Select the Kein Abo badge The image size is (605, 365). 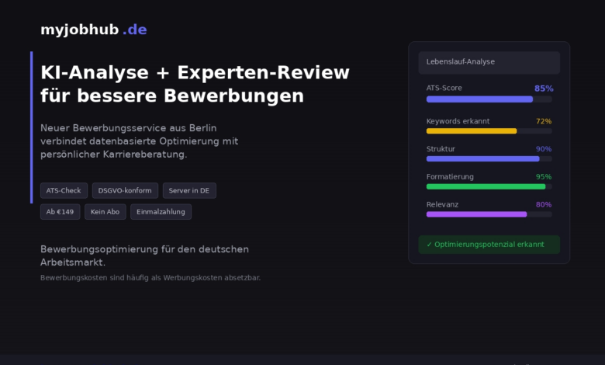(105, 211)
